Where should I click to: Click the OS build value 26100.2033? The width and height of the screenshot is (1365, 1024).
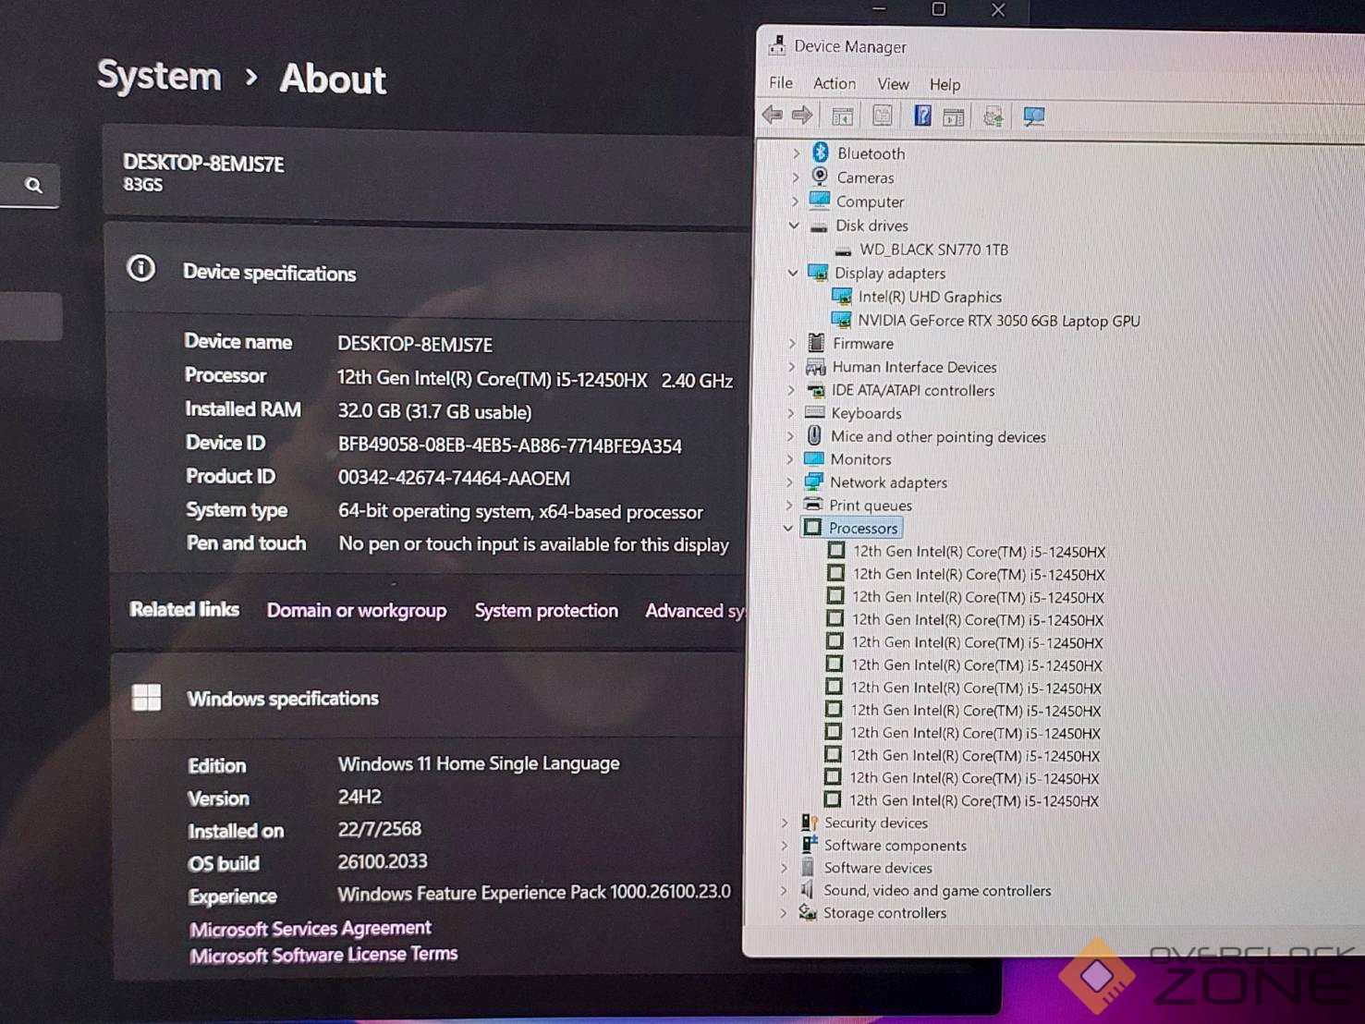tap(383, 861)
